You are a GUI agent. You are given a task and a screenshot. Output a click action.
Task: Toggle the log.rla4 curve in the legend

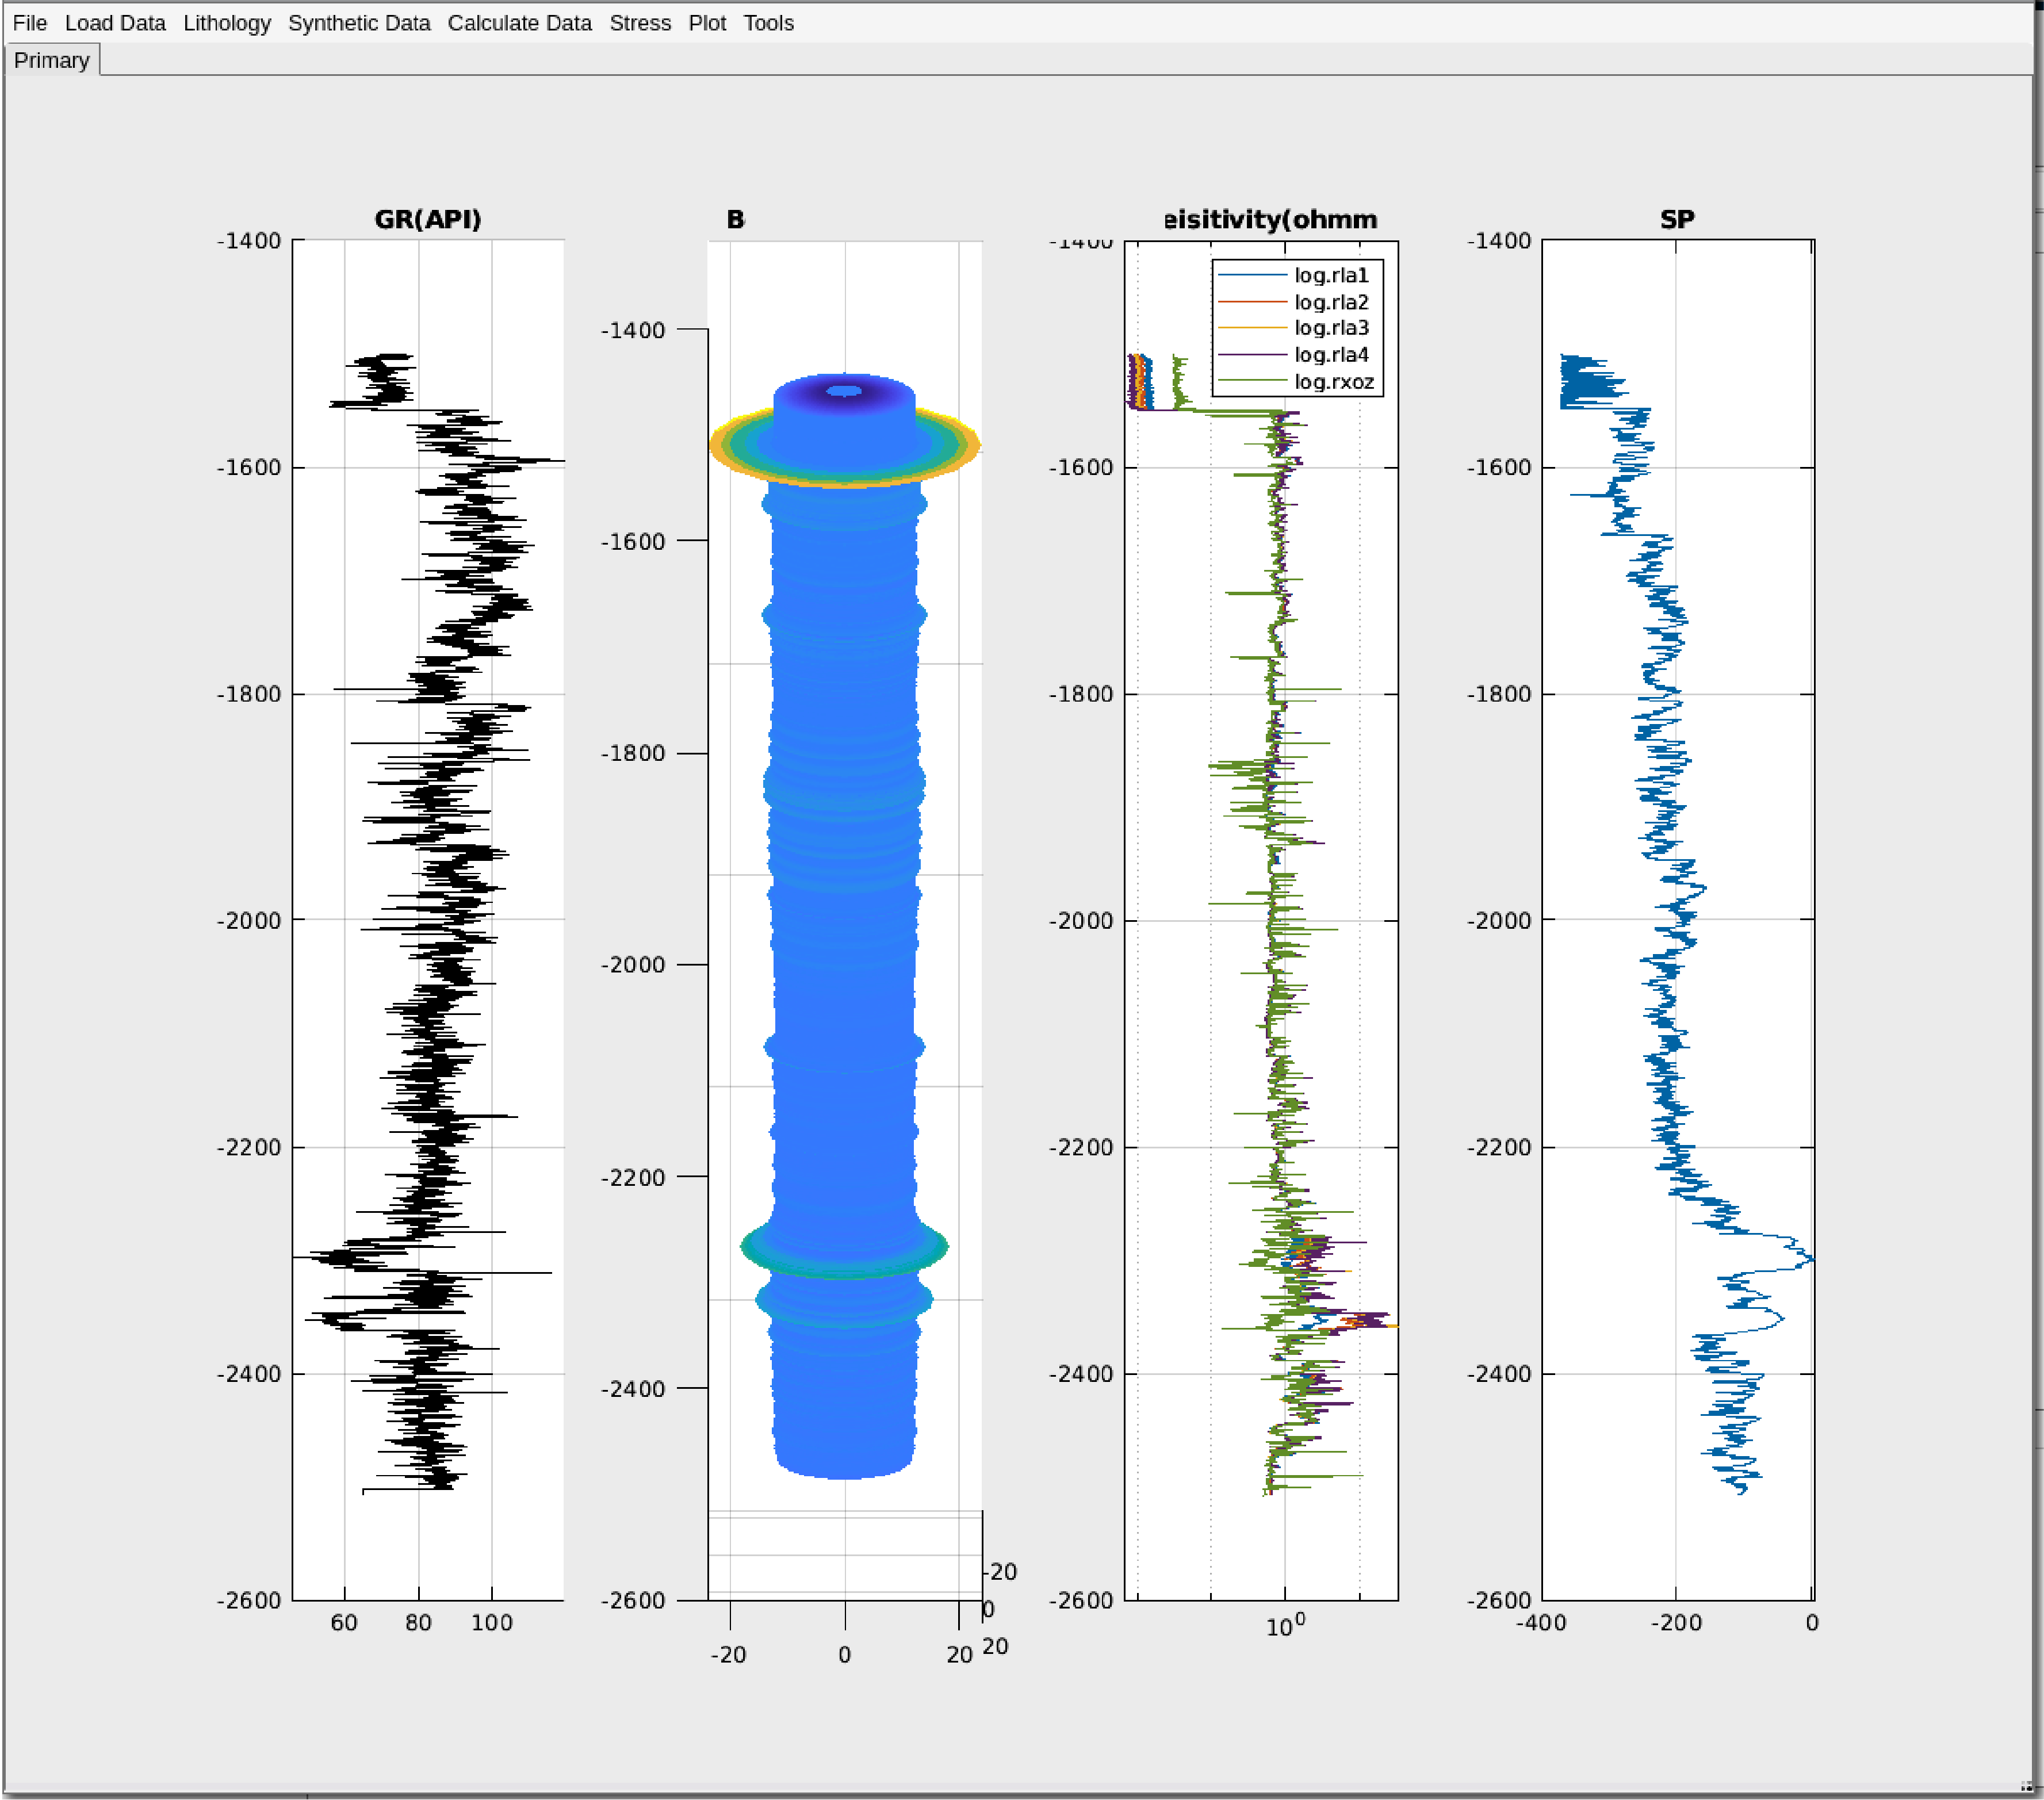point(1333,354)
